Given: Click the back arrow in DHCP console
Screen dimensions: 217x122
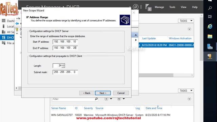Looking at the screenshot, I should (17, 23).
